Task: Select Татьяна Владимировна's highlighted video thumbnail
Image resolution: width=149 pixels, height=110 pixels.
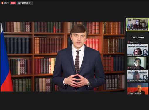Action: (138, 25)
